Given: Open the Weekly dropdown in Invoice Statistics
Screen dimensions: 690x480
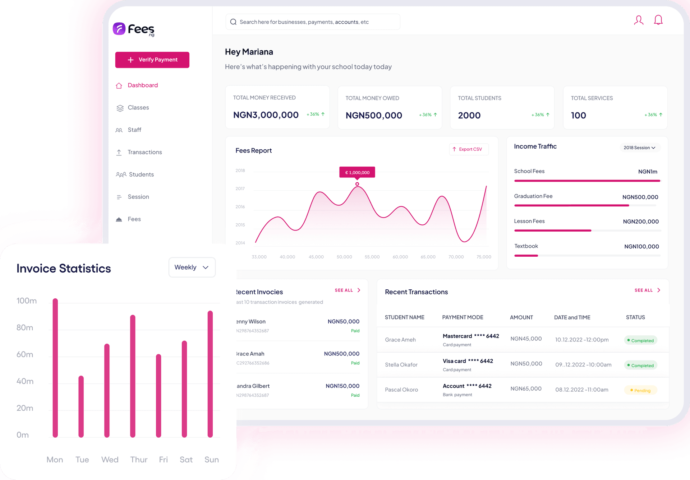Looking at the screenshot, I should click(x=192, y=267).
